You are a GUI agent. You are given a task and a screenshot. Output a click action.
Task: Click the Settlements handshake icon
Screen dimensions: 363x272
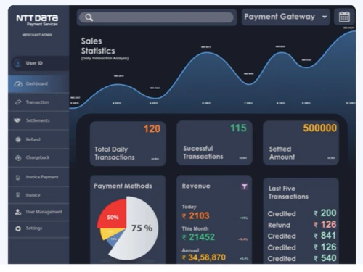point(17,120)
